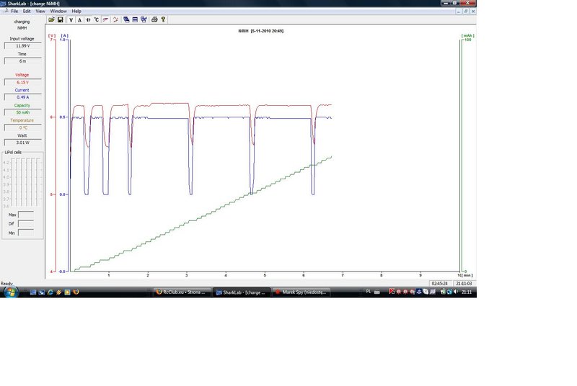Screen dimensions: 577x386
Task: Toggle the voltage curve V button
Action: (71, 20)
